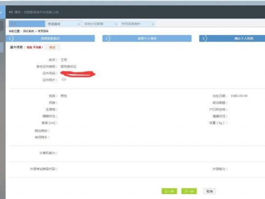Click the speaker notification icon

11,12
